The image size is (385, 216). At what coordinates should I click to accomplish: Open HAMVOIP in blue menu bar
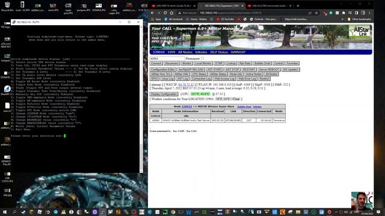pos(238,52)
